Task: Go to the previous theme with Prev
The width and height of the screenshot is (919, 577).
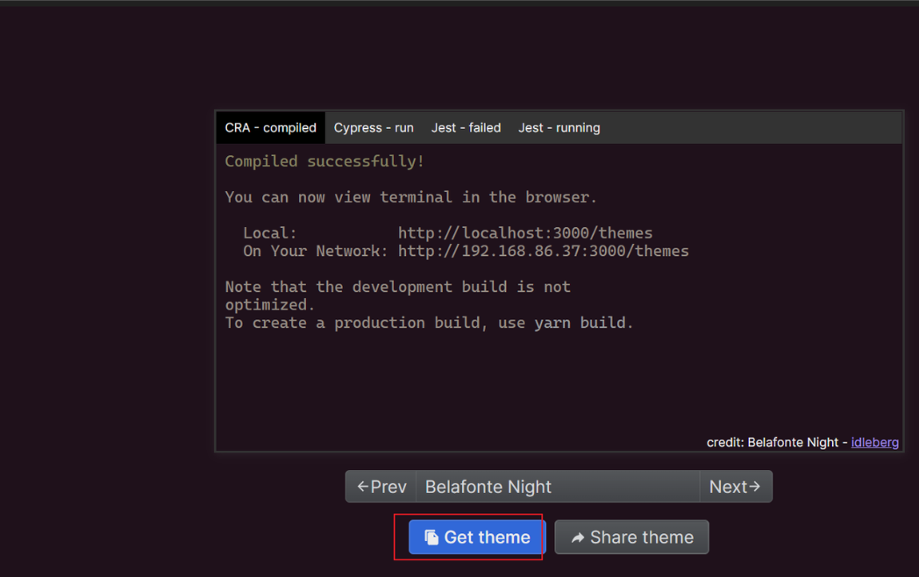Action: 381,487
